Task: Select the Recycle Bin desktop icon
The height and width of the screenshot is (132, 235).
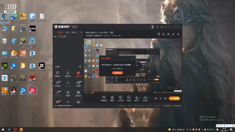Action: pyautogui.click(x=5, y=42)
